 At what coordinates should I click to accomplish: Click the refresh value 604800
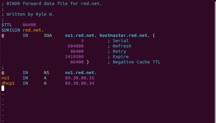[x=76, y=46]
